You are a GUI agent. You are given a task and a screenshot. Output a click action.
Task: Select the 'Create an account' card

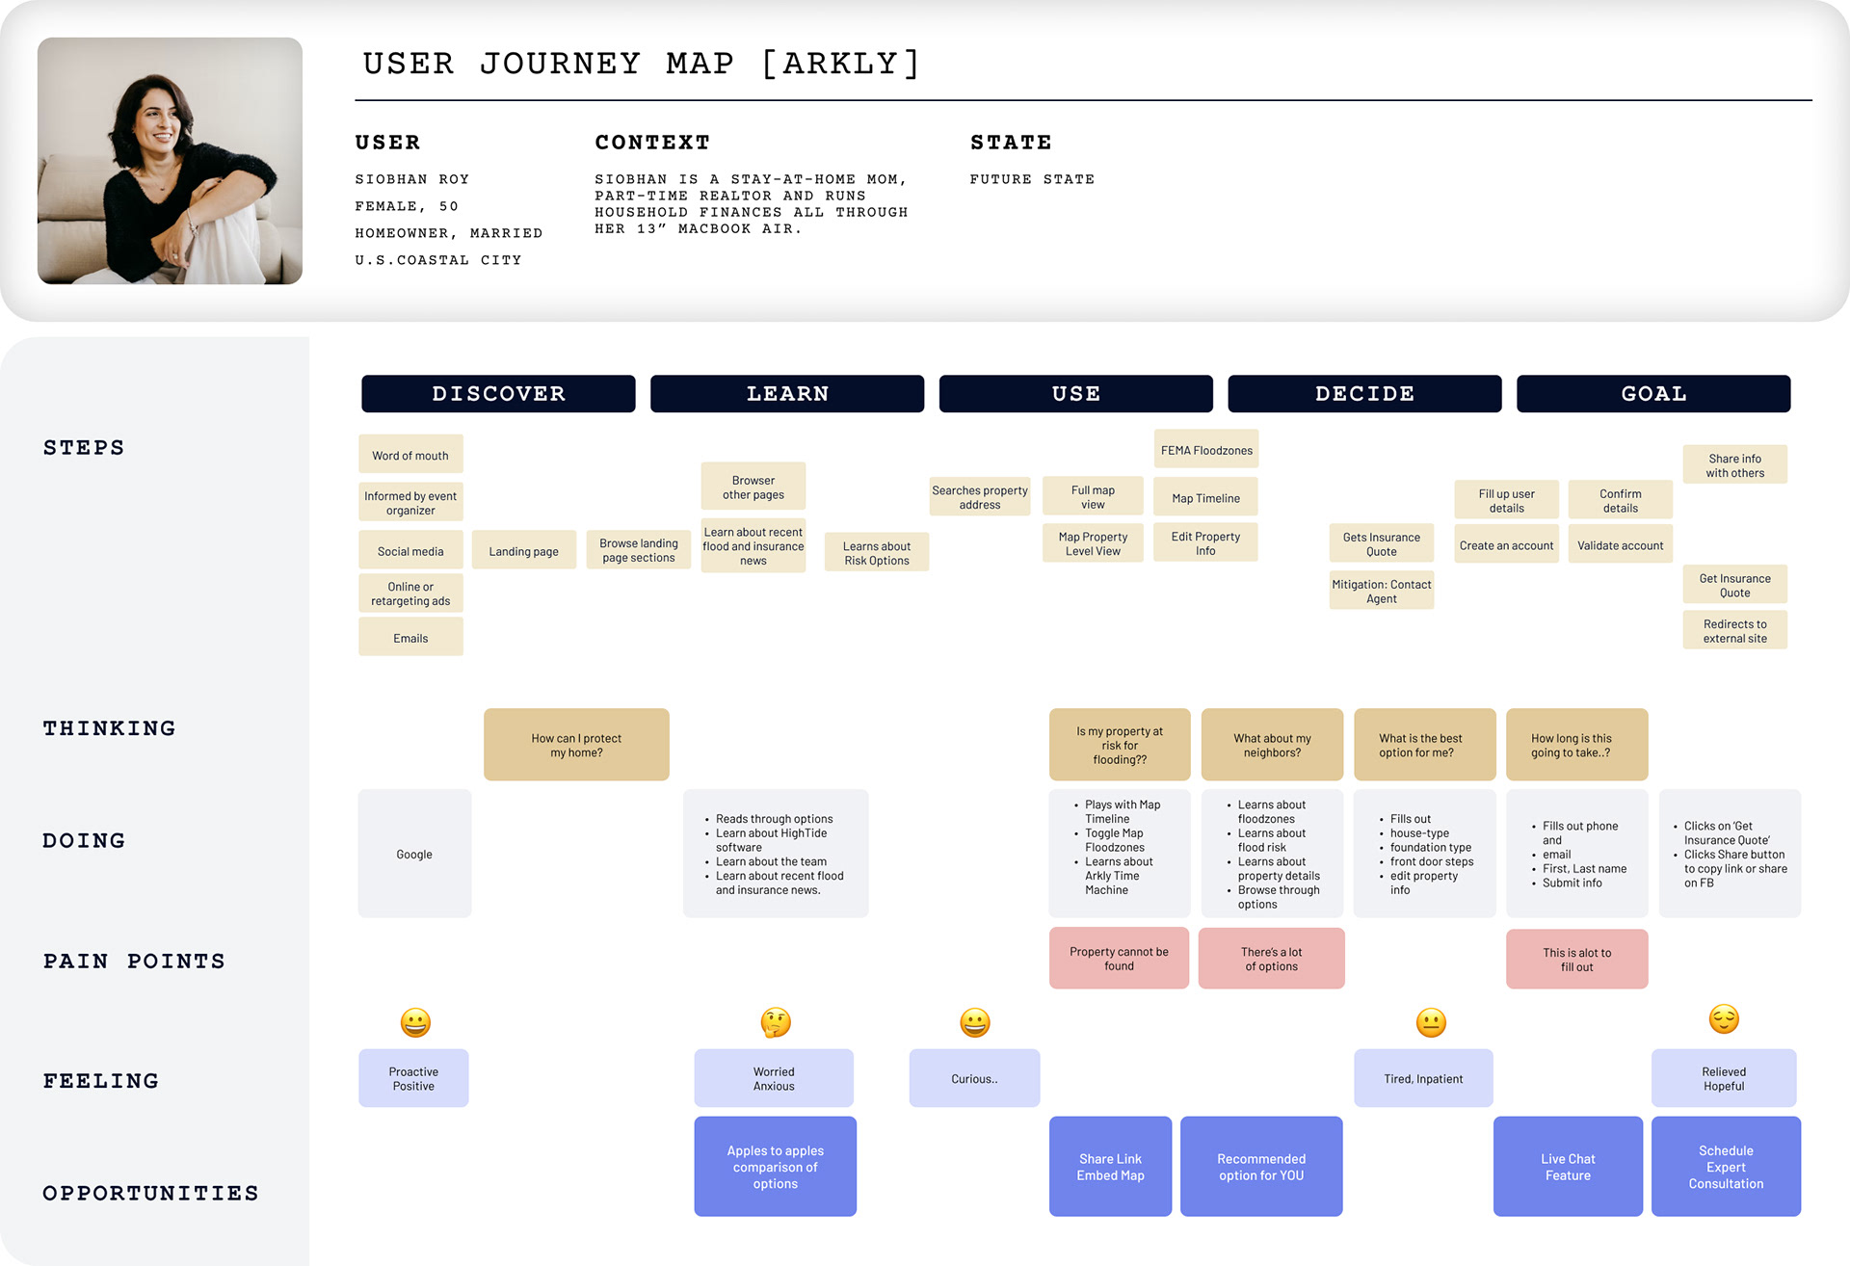coord(1506,544)
